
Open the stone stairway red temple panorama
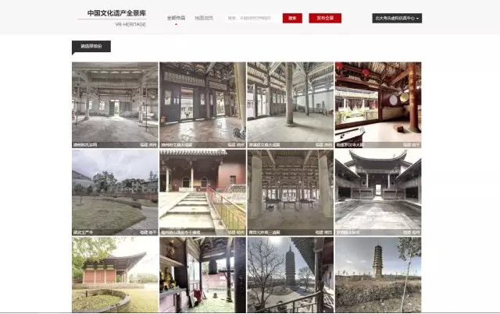(202, 192)
